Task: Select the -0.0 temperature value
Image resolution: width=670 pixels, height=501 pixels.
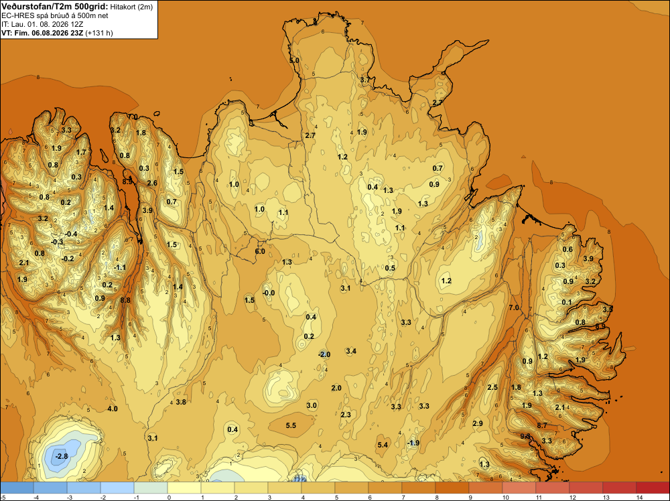Action: click(x=269, y=293)
